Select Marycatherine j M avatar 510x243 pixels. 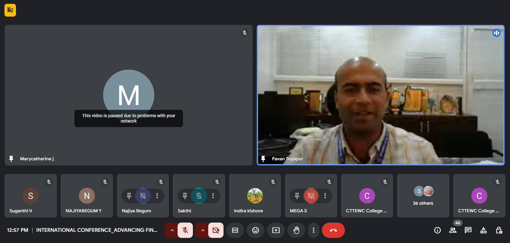tap(129, 95)
